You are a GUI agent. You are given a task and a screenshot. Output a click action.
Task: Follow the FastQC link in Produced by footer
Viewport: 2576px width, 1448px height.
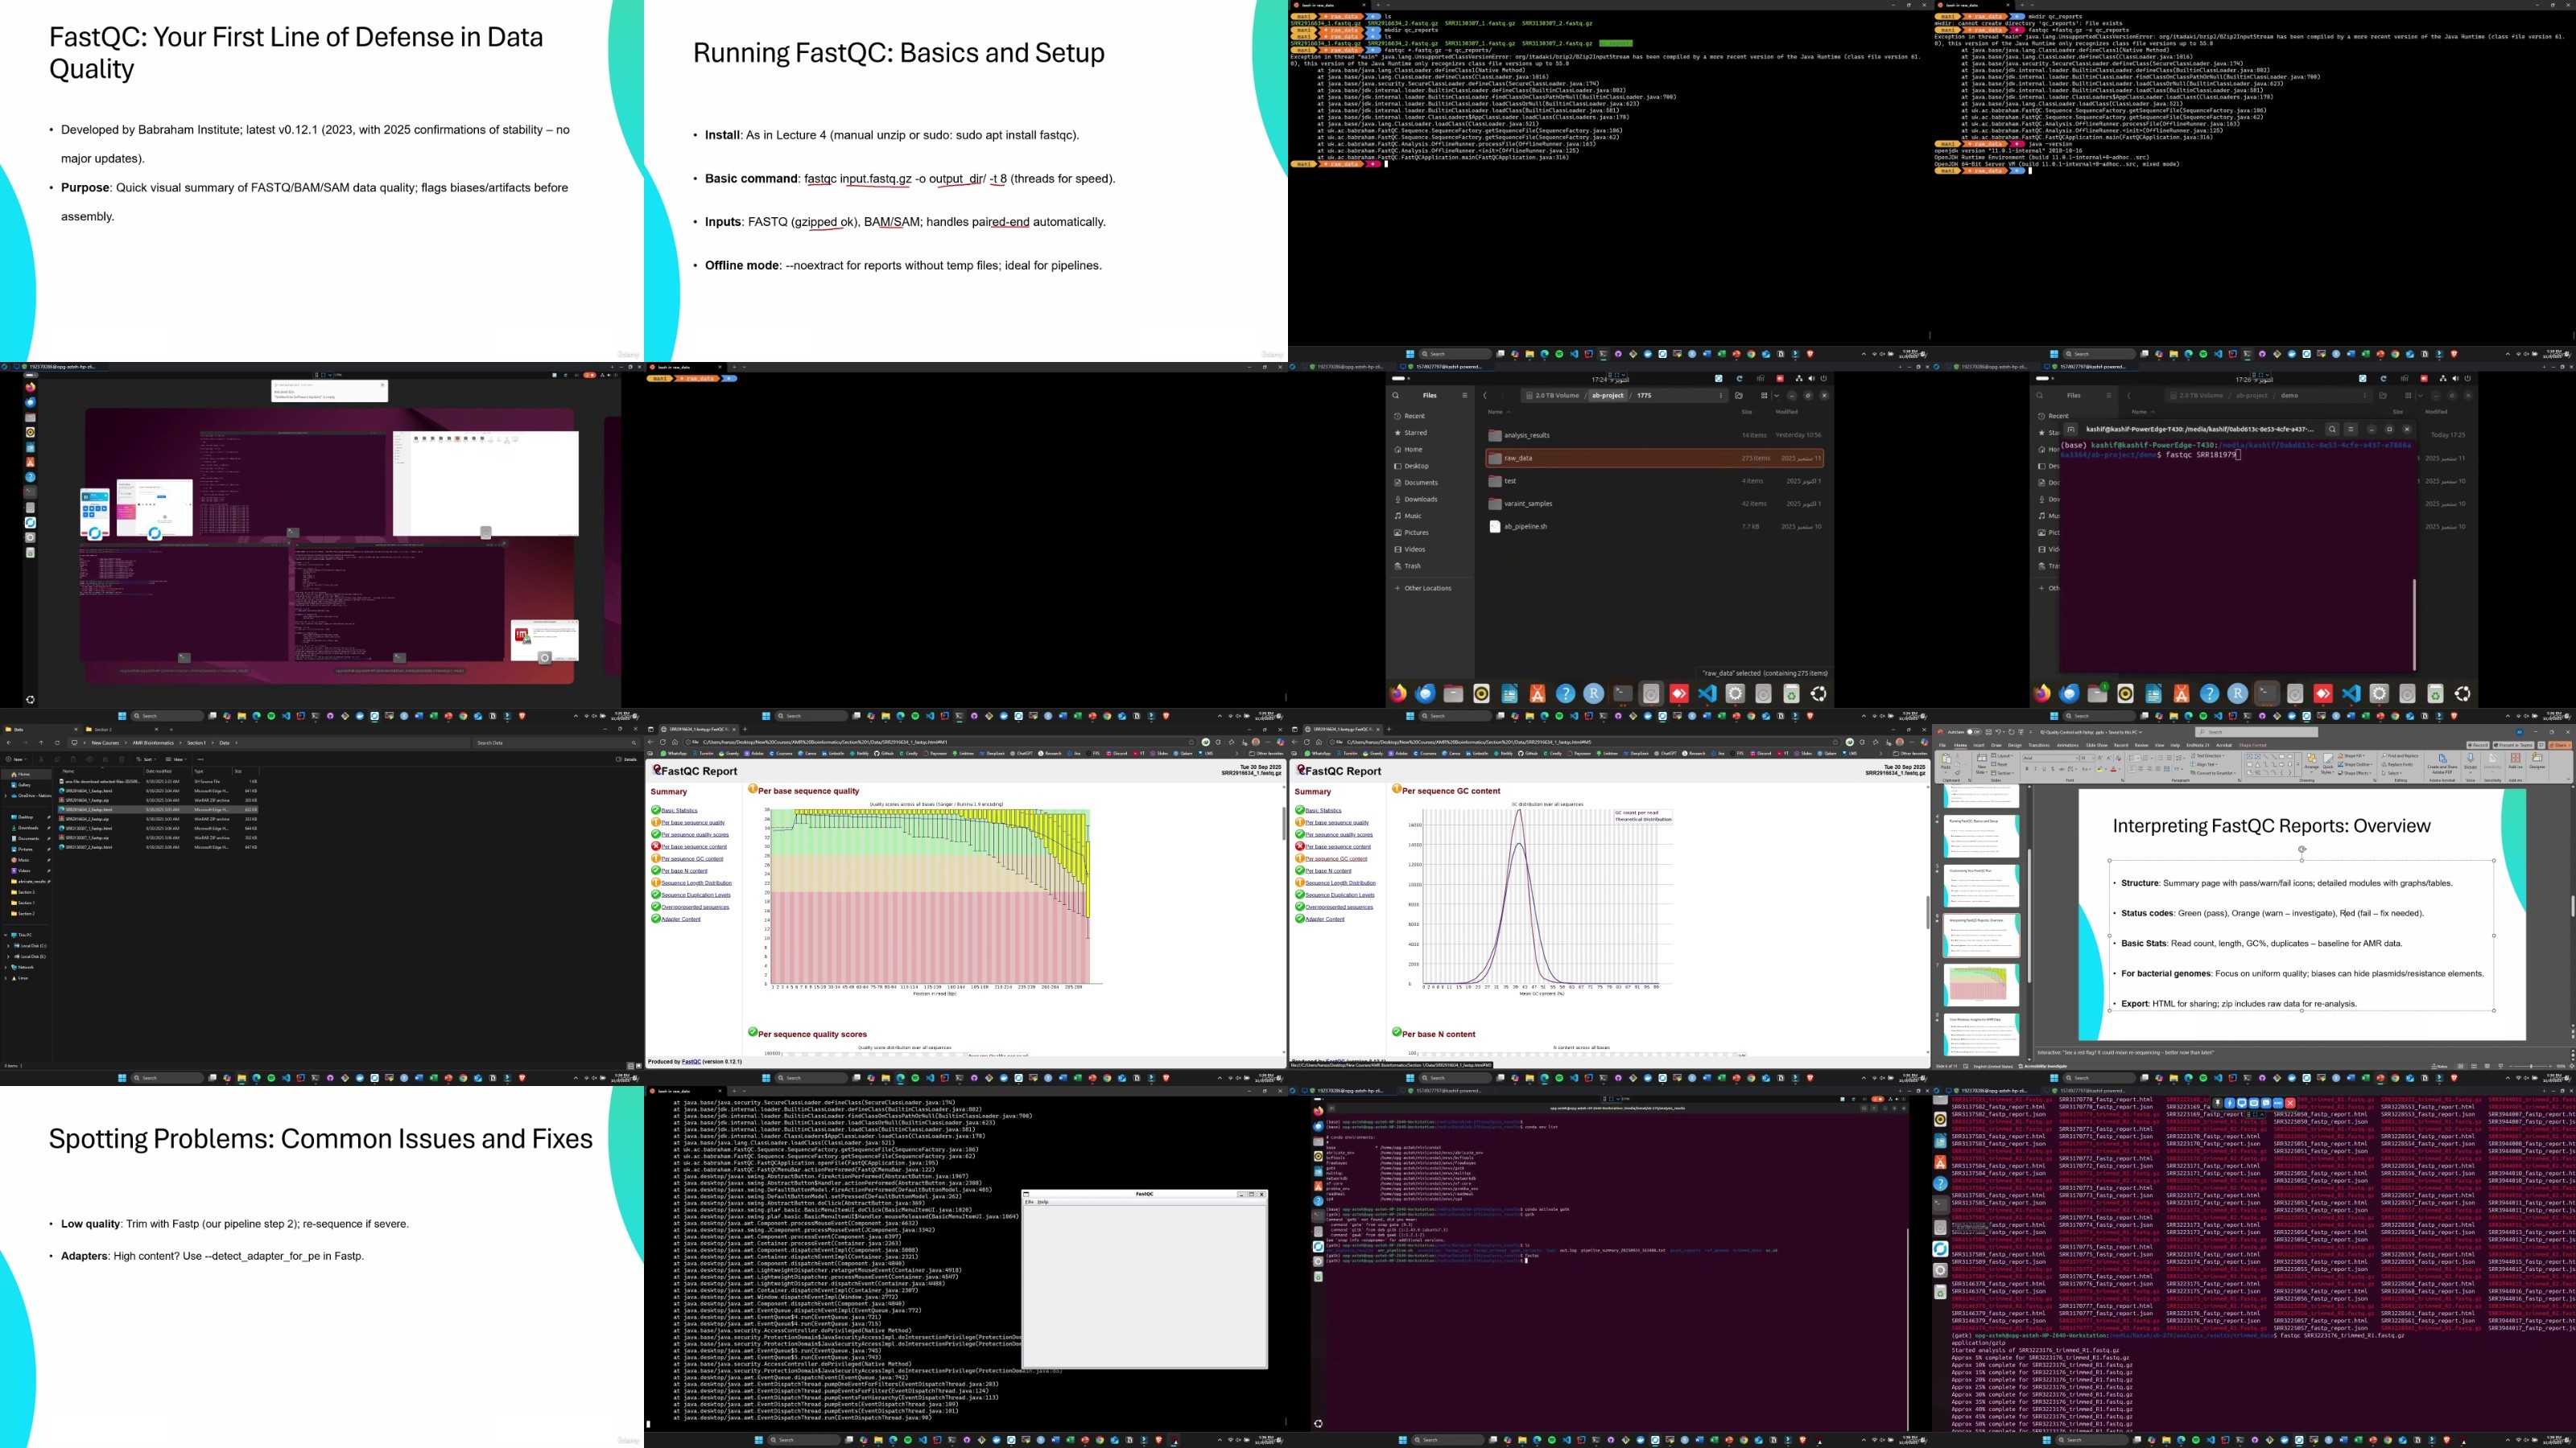point(691,1061)
